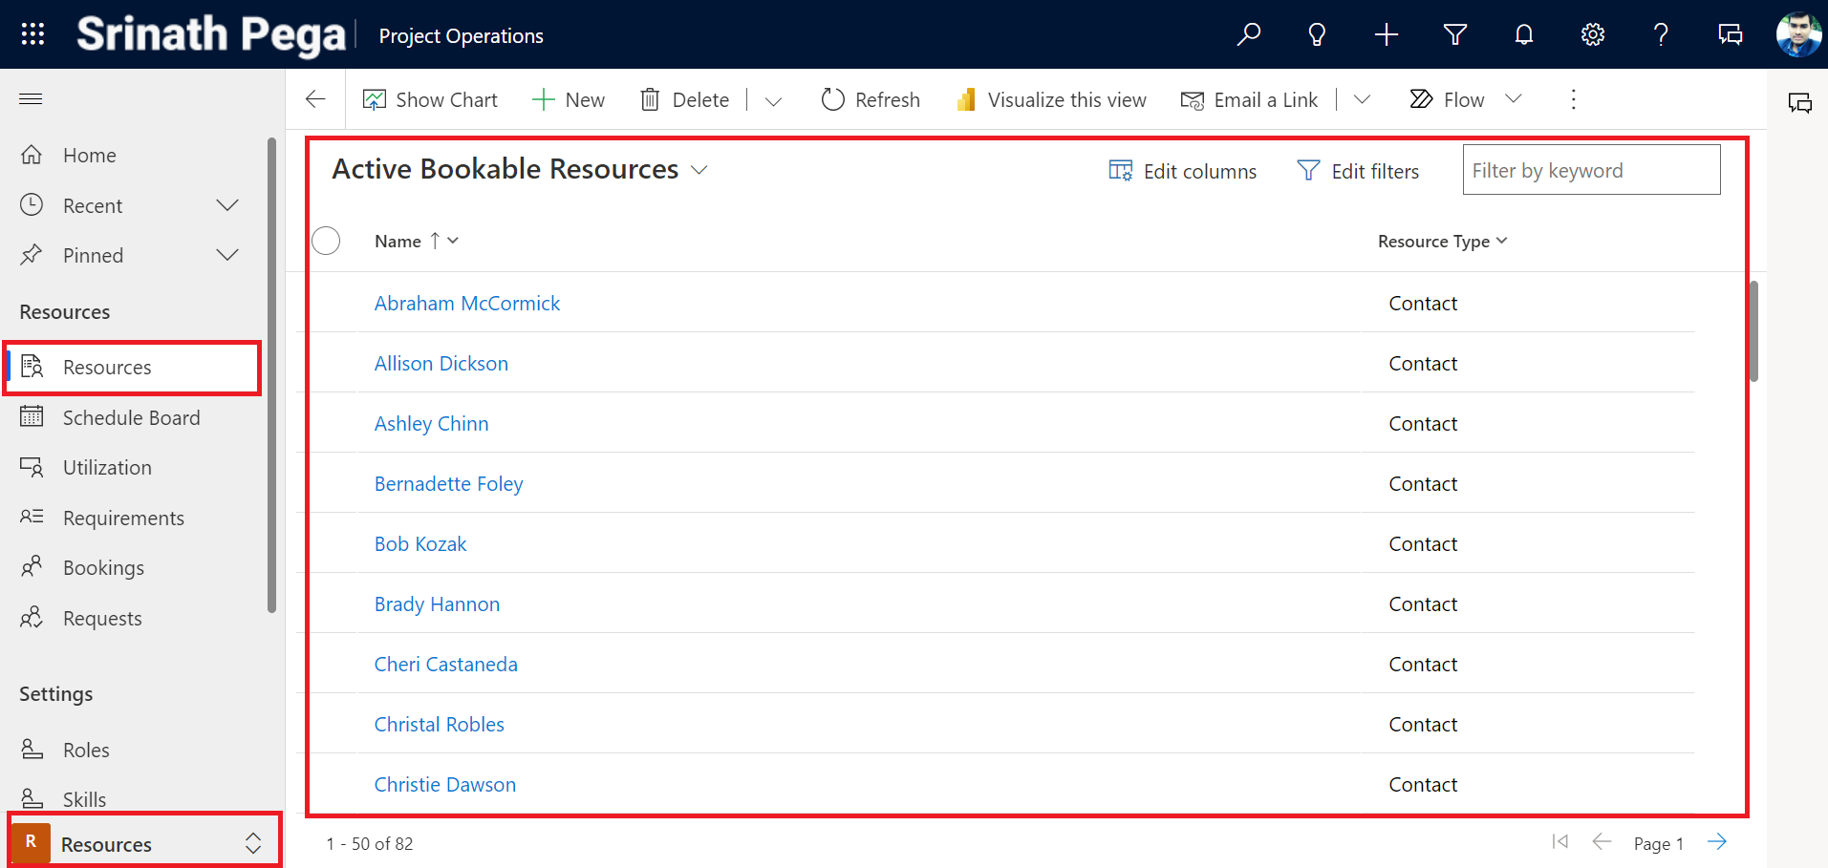The image size is (1828, 868).
Task: Click the Filter by keyword input
Action: pyautogui.click(x=1590, y=170)
